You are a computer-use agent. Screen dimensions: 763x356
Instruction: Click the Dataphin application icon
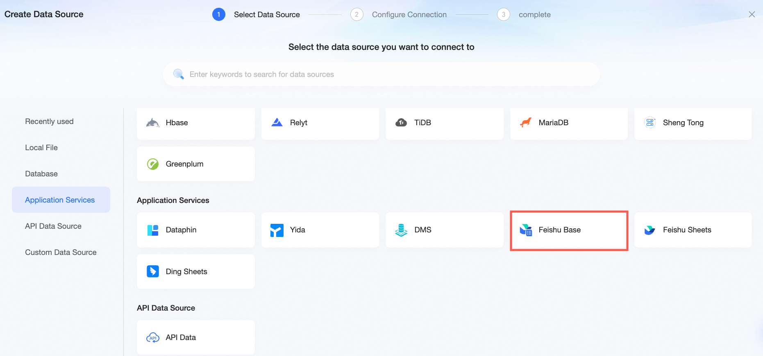(153, 230)
